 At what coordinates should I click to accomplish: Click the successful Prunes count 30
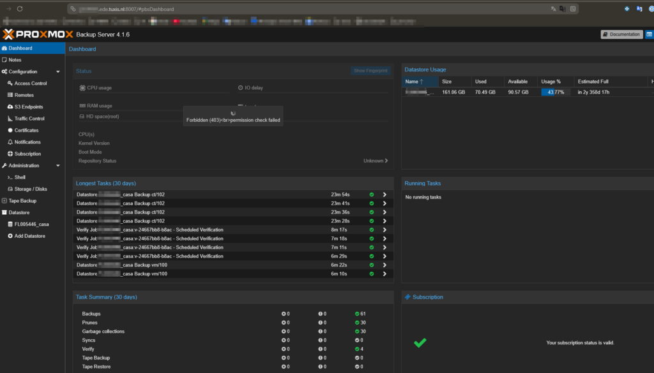(x=360, y=323)
